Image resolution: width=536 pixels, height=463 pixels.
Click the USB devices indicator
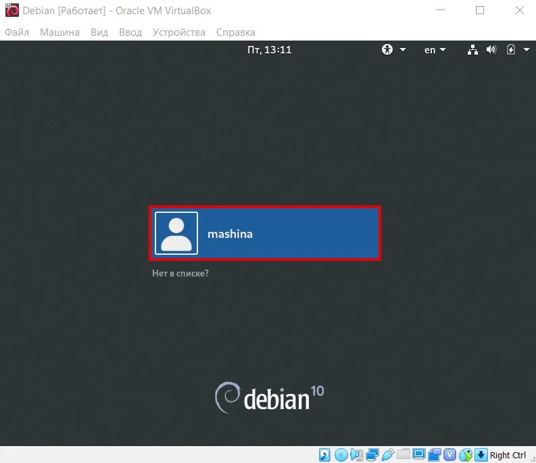coord(388,455)
